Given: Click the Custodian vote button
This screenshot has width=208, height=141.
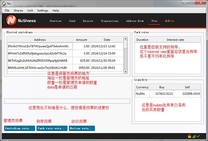Looking at the screenshot, I should pyautogui.click(x=19, y=128).
